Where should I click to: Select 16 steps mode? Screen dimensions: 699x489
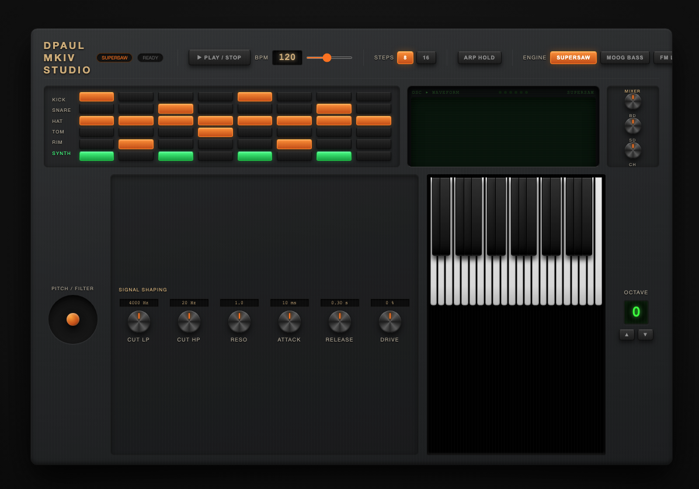point(426,57)
